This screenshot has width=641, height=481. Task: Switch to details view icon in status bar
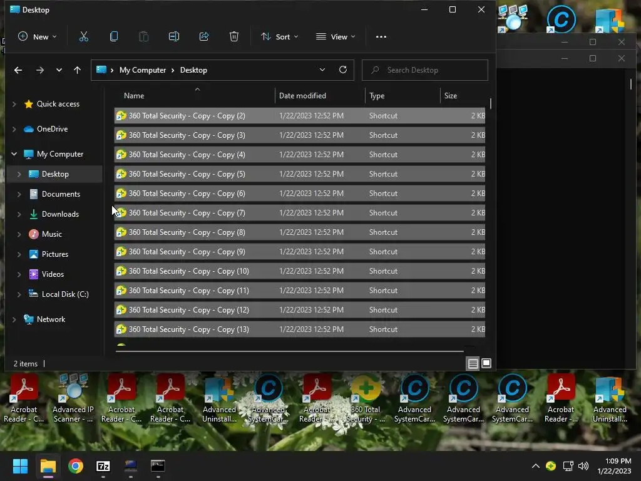point(473,363)
